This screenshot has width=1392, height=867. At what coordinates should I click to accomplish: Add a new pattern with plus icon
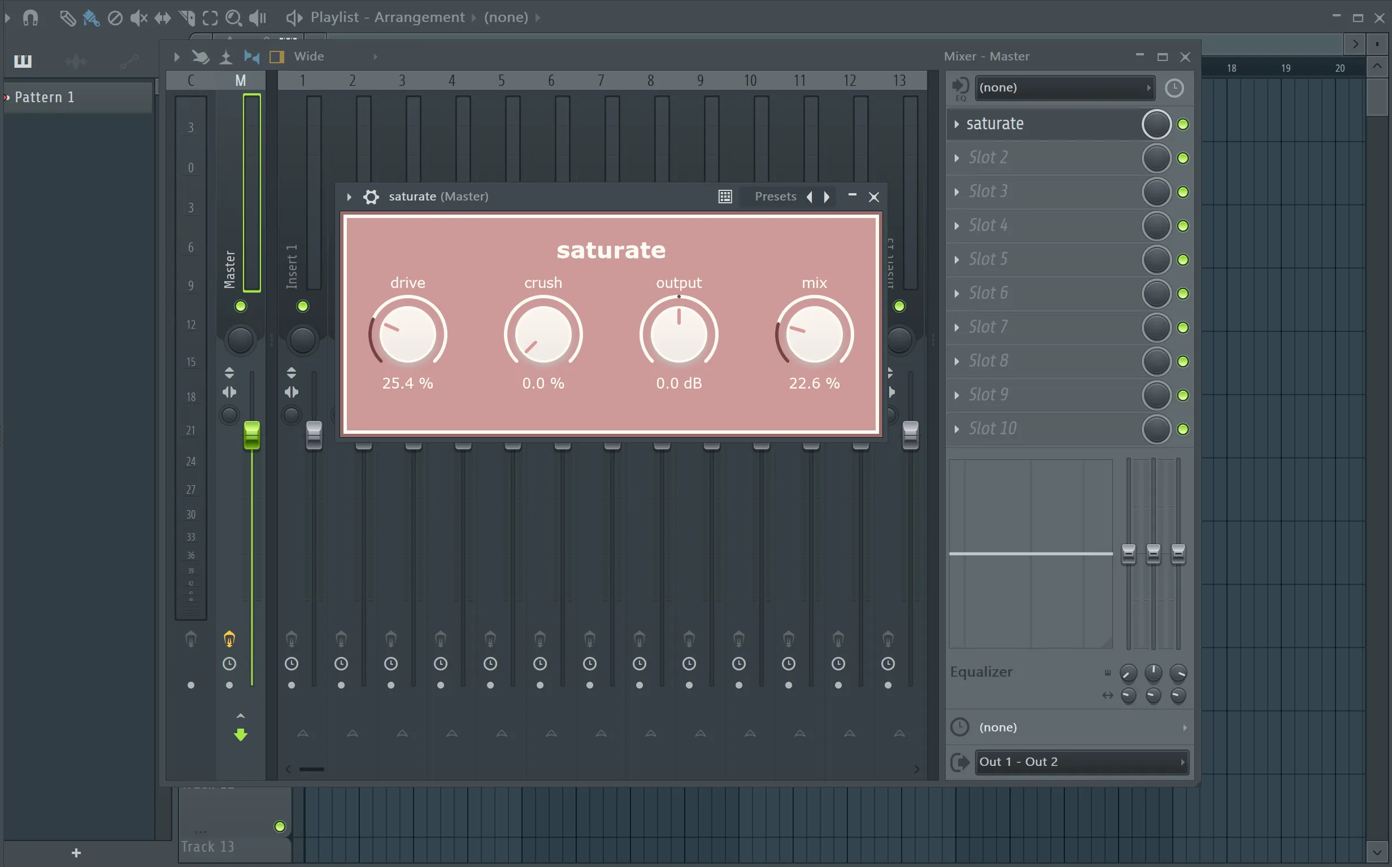coord(76,853)
